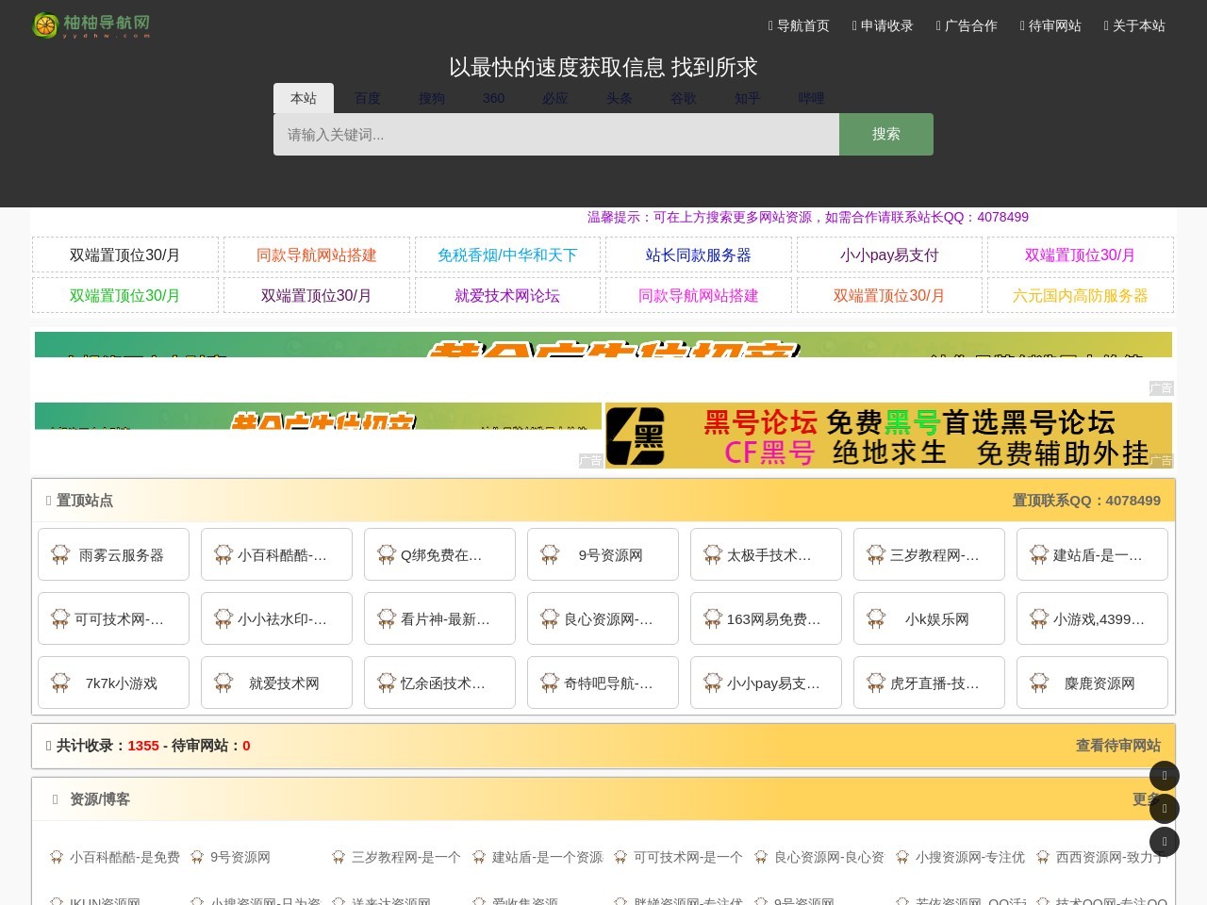Click the keyword search input box
The height and width of the screenshot is (905, 1207).
556,134
